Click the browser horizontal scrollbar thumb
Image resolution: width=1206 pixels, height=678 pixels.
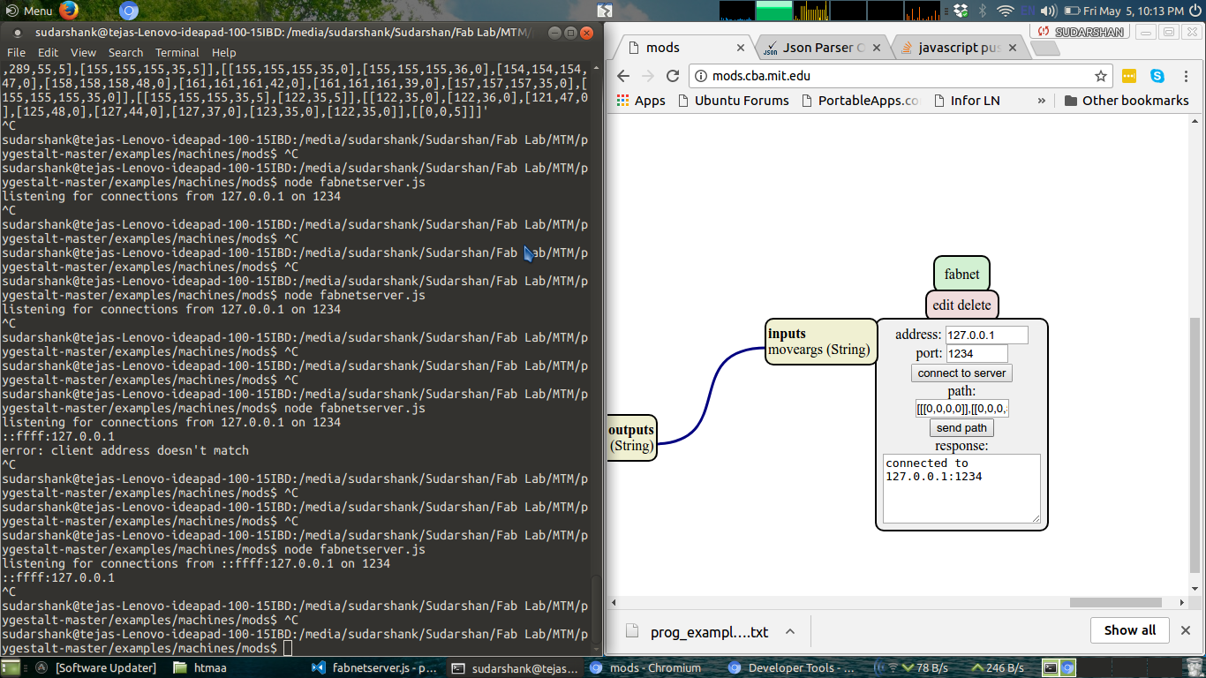point(1116,603)
